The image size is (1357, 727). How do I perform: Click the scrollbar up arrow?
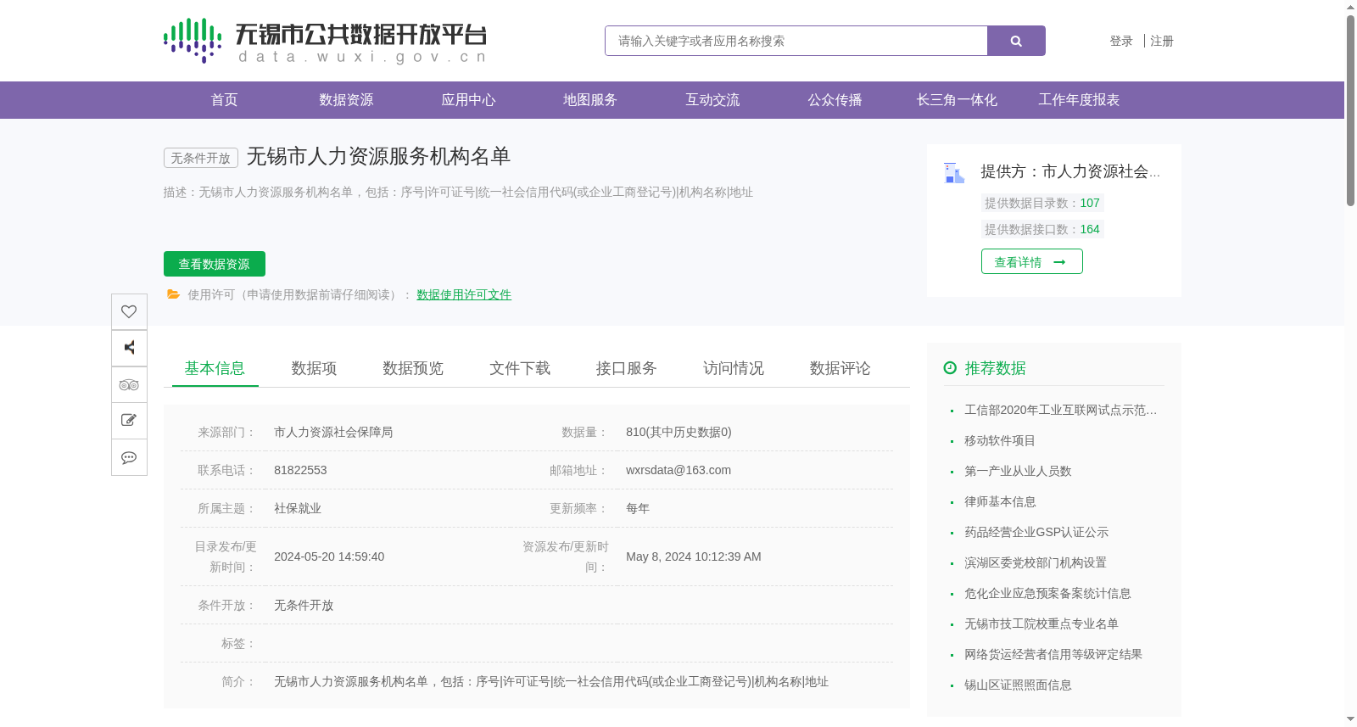coord(1350,7)
